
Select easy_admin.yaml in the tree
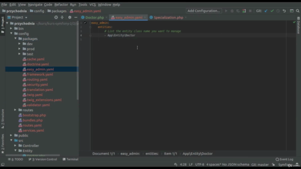click(x=40, y=69)
